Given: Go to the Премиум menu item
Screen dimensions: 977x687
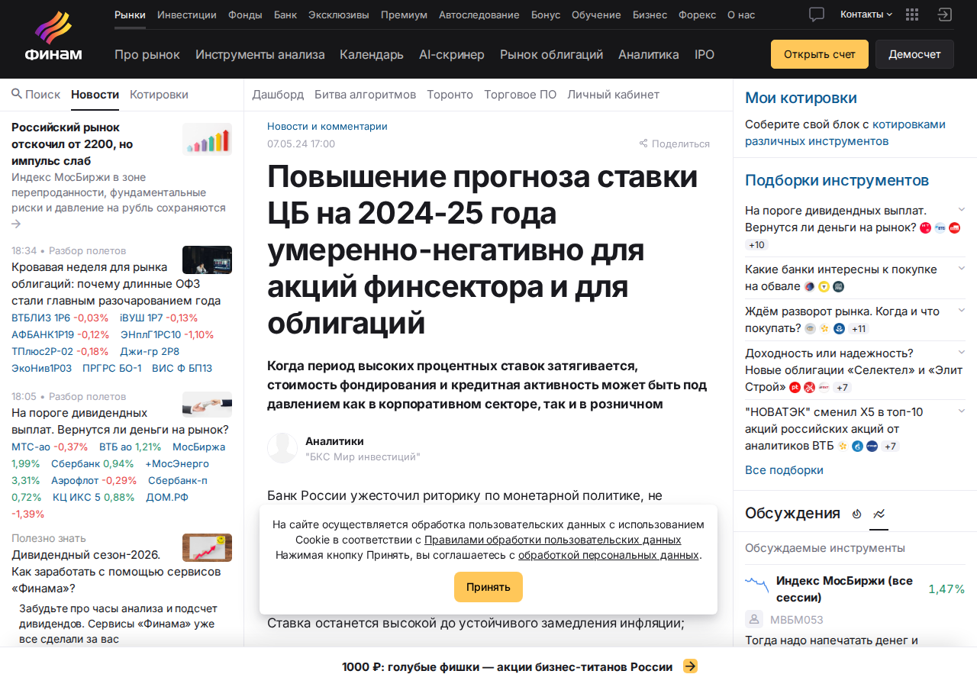Looking at the screenshot, I should [x=404, y=15].
